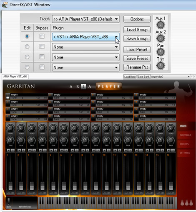
Task: Click the Trim knob
Action: [x=161, y=65]
